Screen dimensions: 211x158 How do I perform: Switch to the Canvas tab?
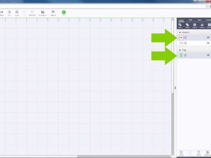point(208,20)
